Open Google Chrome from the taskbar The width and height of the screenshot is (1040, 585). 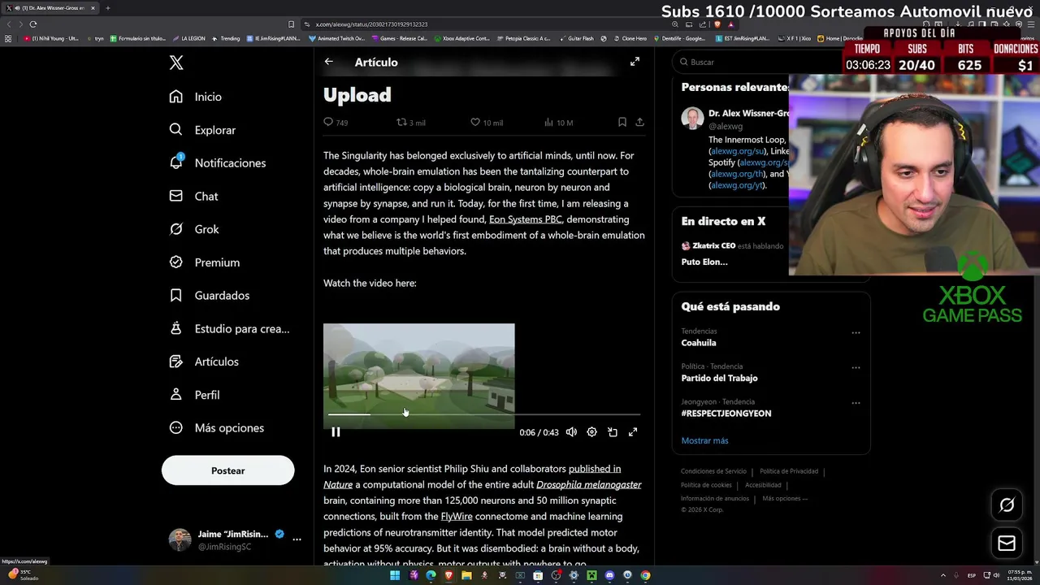click(645, 575)
